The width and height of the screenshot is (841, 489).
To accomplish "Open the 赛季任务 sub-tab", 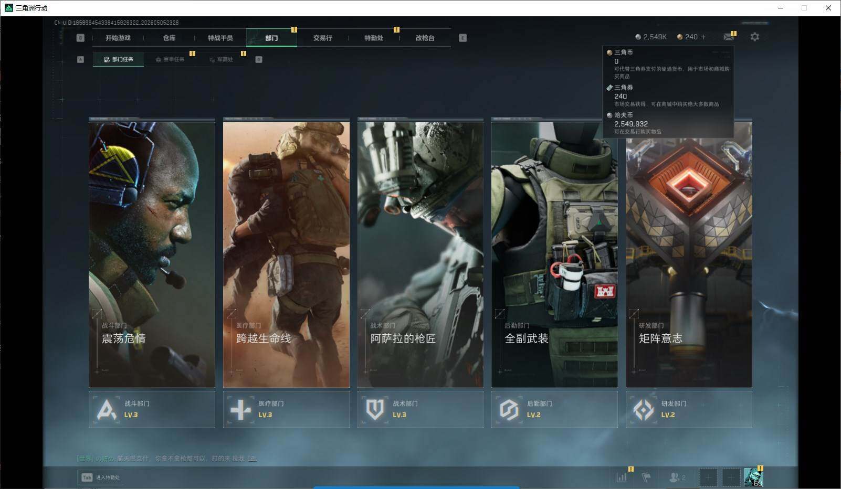I will (x=170, y=59).
